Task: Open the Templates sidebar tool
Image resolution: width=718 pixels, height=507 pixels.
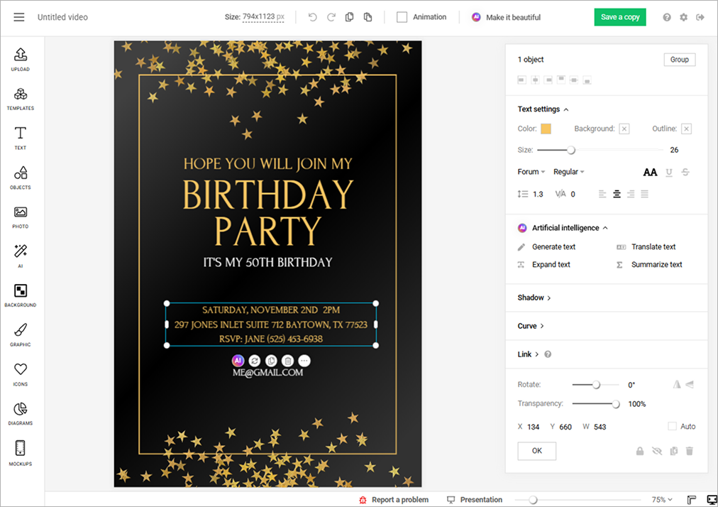Action: [20, 99]
